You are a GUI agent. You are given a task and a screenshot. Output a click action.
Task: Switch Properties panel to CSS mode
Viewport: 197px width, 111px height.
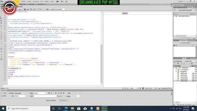[x=4, y=96]
